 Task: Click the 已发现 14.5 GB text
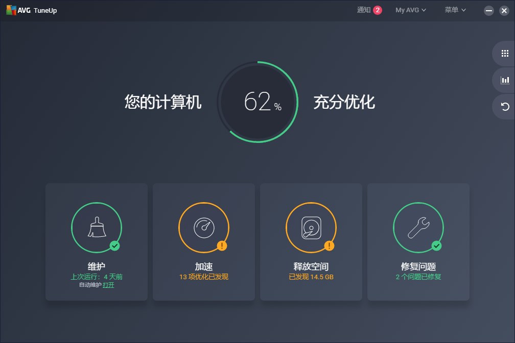pos(311,277)
